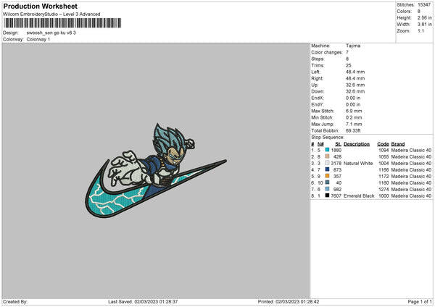The width and height of the screenshot is (435, 307).
Task: Click the barcode under the title
Action: click(x=62, y=23)
